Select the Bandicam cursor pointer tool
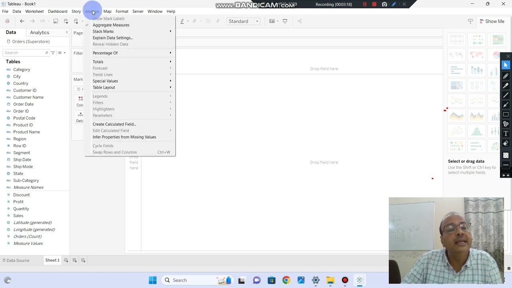The width and height of the screenshot is (512, 288). pos(506,65)
